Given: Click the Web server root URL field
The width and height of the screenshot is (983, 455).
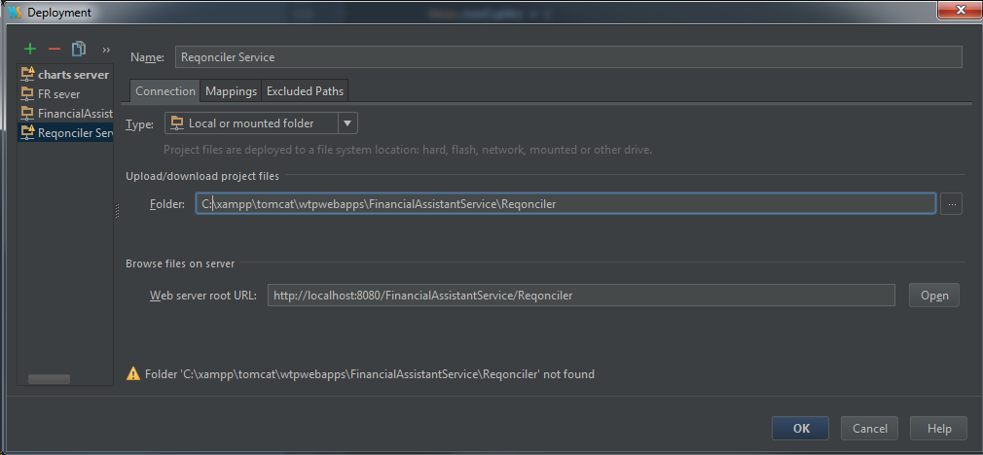Looking at the screenshot, I should pyautogui.click(x=580, y=296).
